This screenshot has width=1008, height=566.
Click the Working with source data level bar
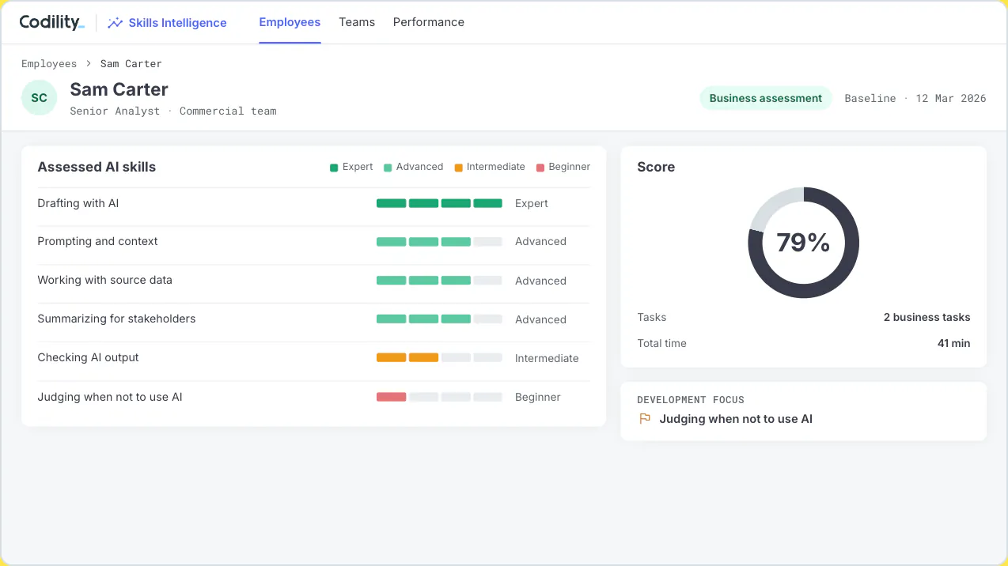(x=439, y=281)
